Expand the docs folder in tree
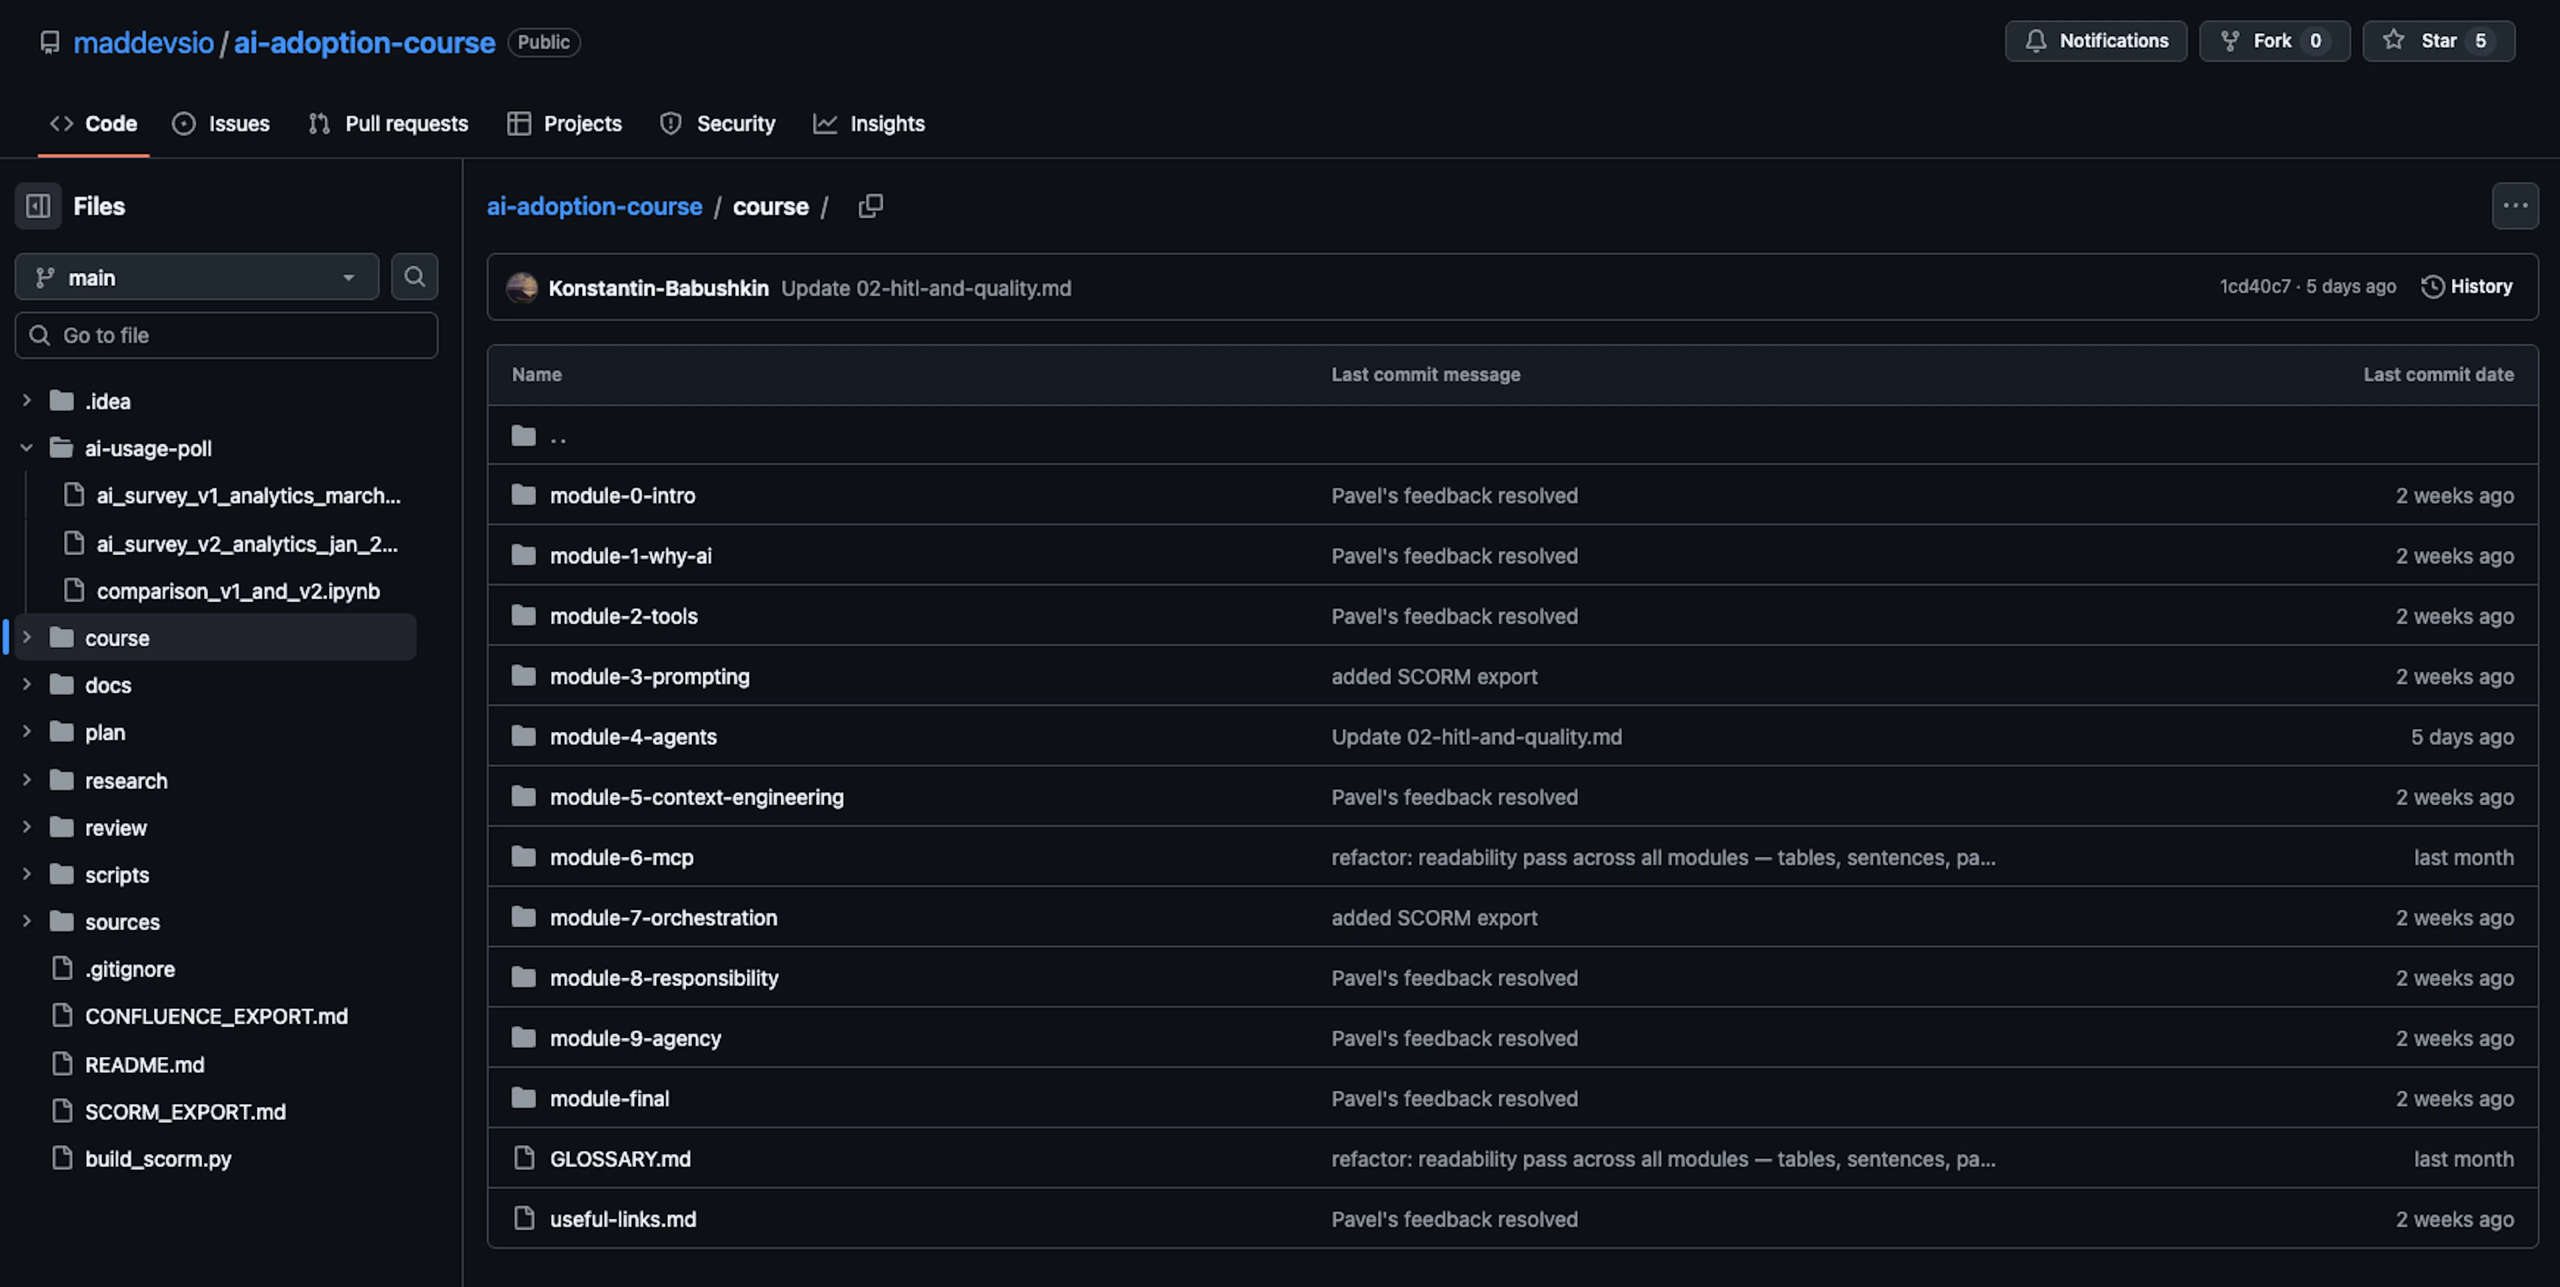2560x1287 pixels. click(27, 685)
